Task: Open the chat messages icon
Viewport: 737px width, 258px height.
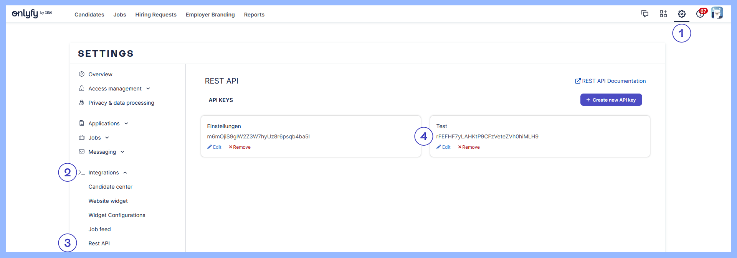Action: 645,14
